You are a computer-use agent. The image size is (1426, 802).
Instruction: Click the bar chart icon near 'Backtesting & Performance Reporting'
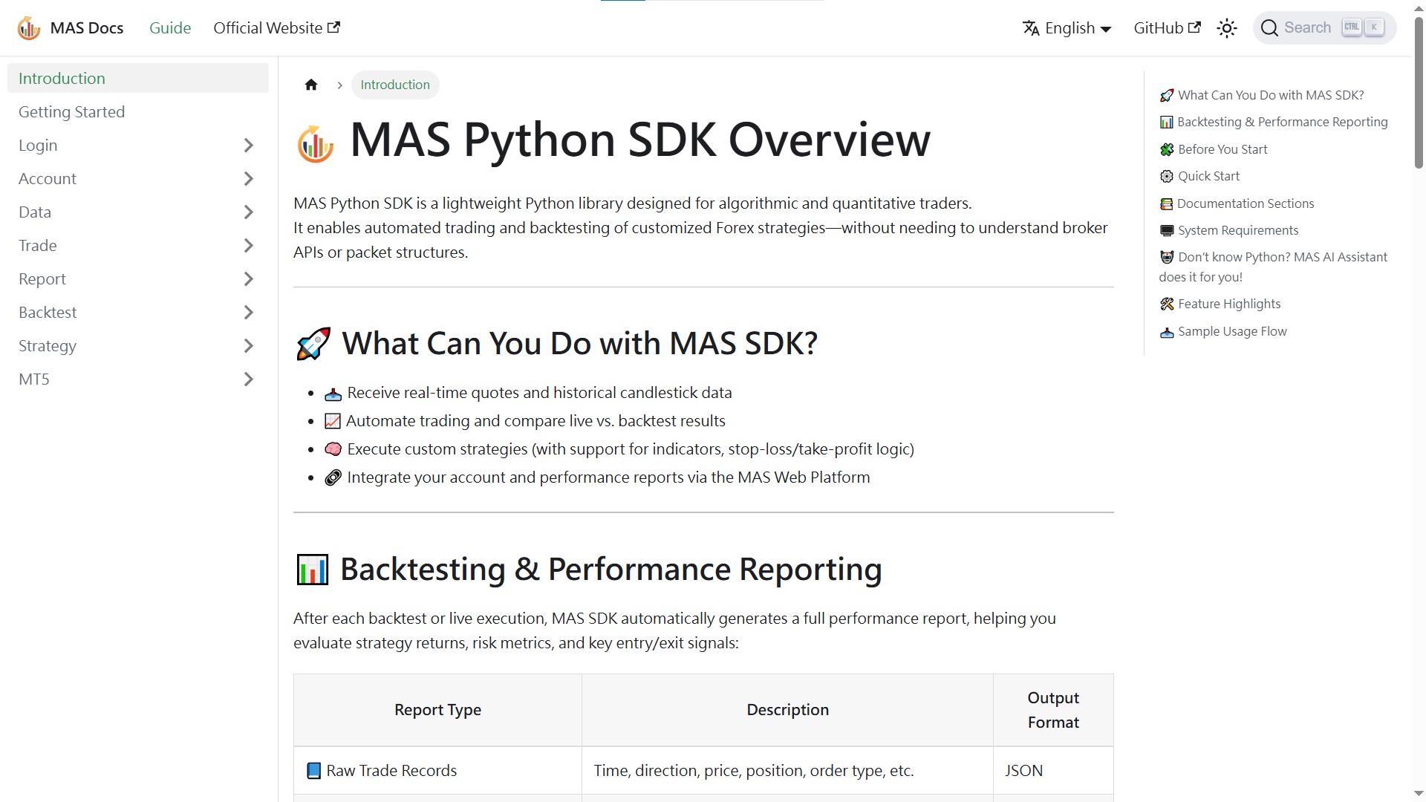[312, 569]
